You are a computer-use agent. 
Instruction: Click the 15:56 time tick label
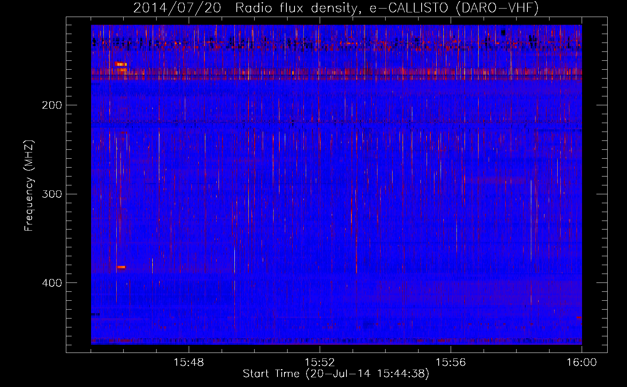point(451,363)
